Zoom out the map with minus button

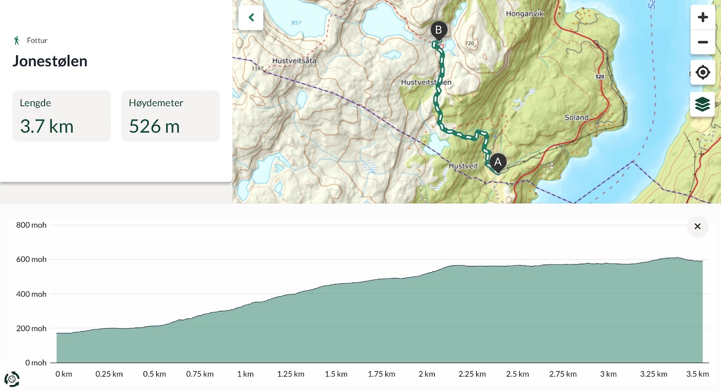[x=703, y=42]
